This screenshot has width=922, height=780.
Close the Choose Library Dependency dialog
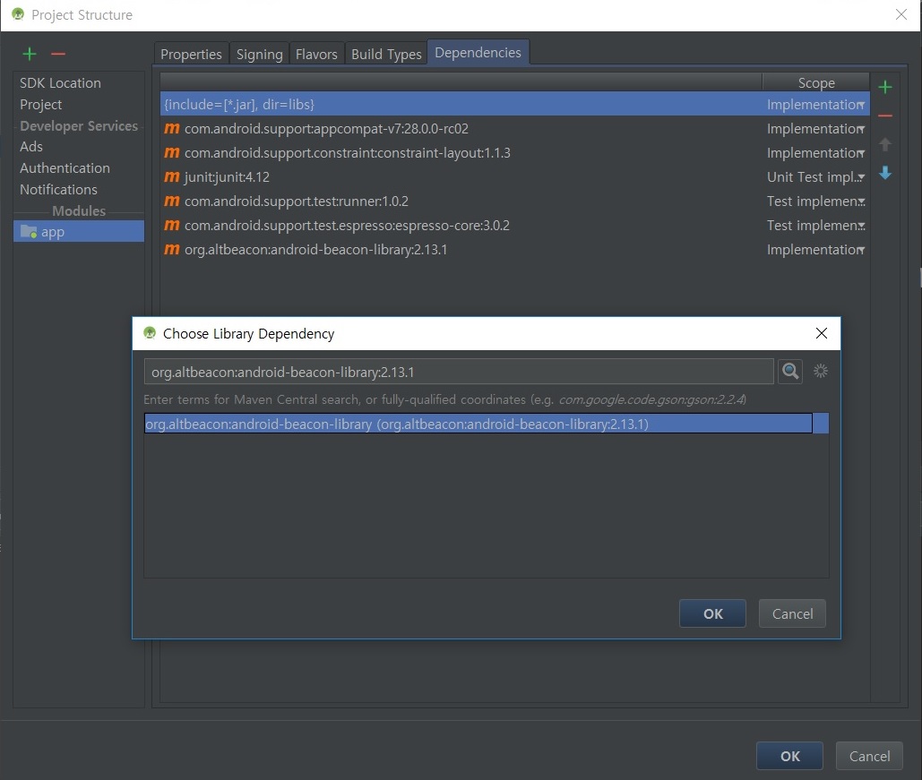click(821, 334)
